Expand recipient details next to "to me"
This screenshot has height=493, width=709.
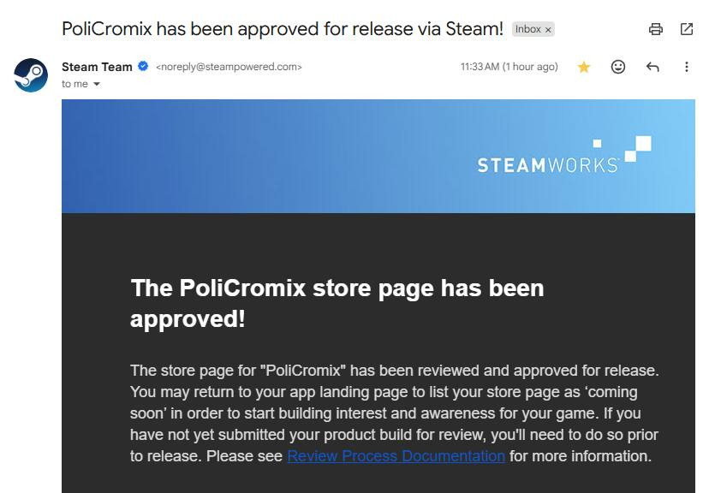97,85
